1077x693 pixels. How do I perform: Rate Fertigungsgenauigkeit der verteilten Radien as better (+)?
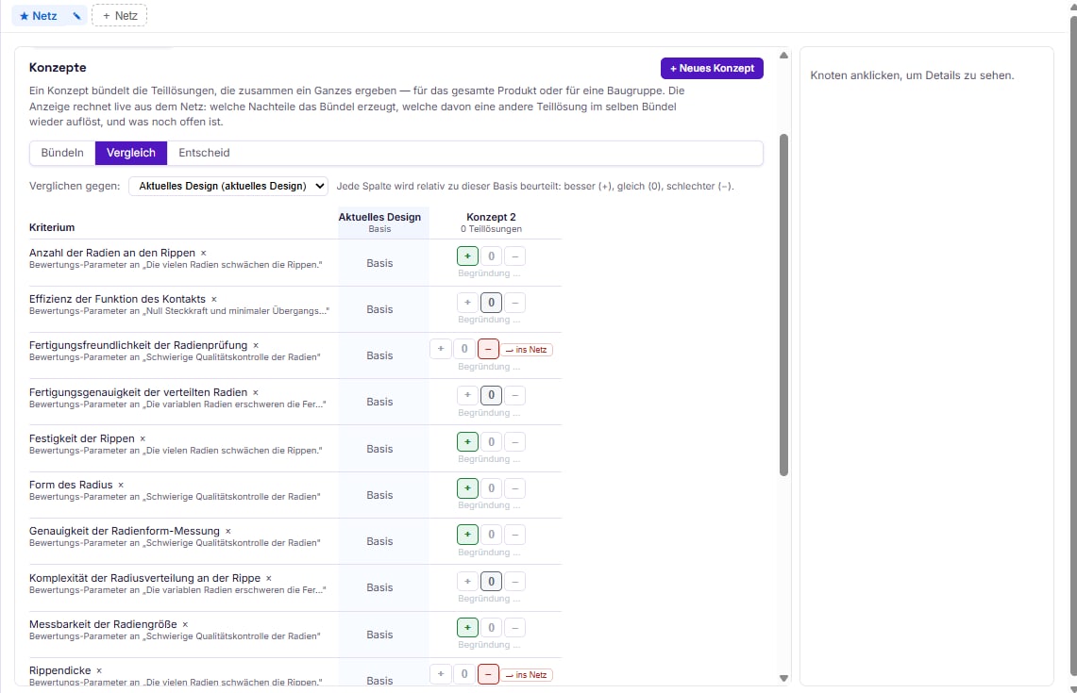point(468,395)
